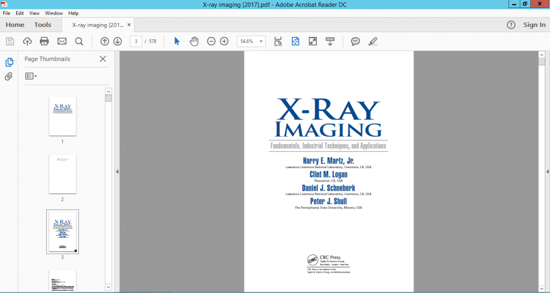Open the thumbnail options dropdown menu

(31, 77)
